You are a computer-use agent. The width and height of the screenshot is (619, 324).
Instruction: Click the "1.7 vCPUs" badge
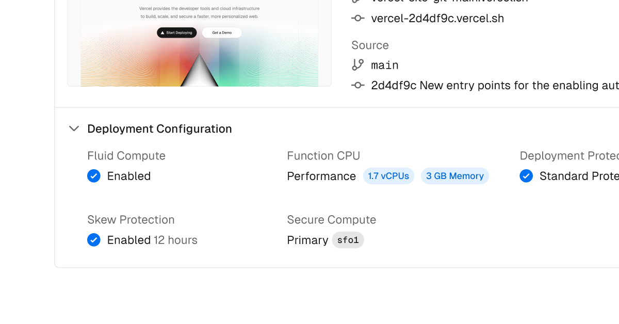388,176
